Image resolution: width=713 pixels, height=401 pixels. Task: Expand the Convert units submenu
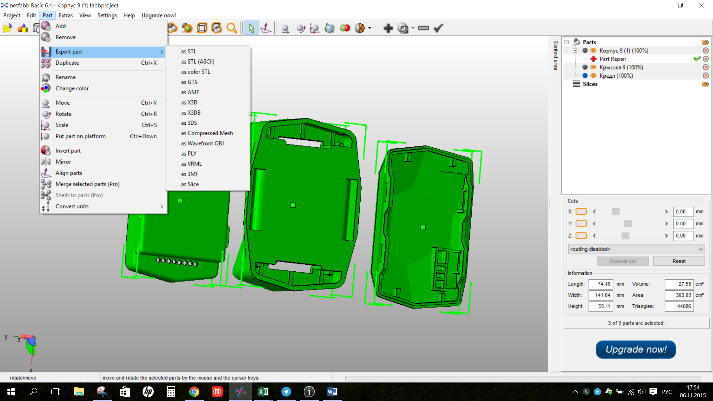point(103,206)
